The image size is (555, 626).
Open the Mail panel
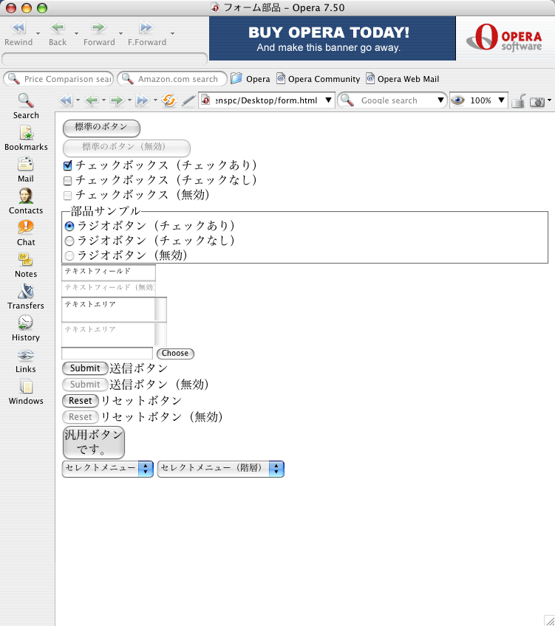[26, 170]
